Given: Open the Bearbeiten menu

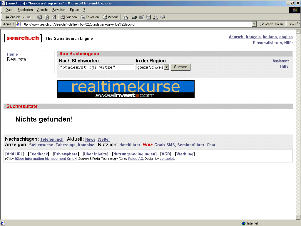Looking at the screenshot, I should pyautogui.click(x=25, y=10).
